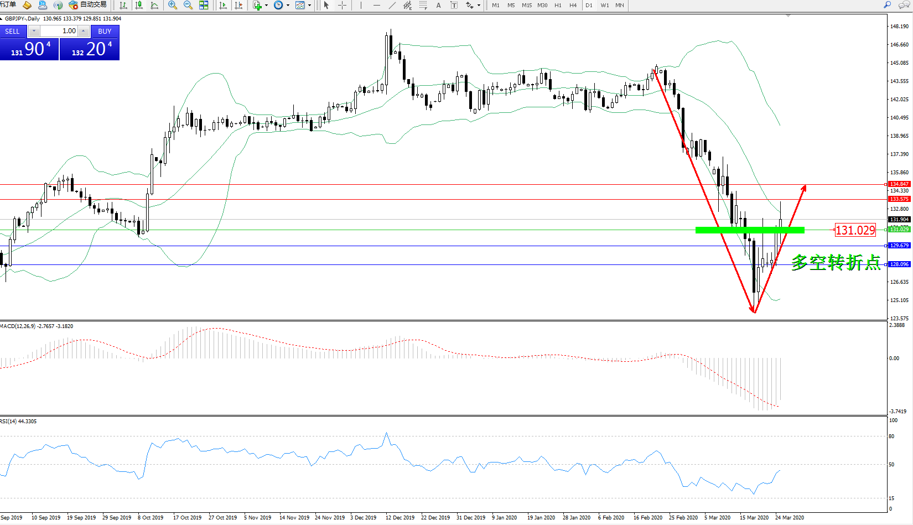913x525 pixels.
Task: Expand the chart templates dropdown
Action: click(309, 6)
